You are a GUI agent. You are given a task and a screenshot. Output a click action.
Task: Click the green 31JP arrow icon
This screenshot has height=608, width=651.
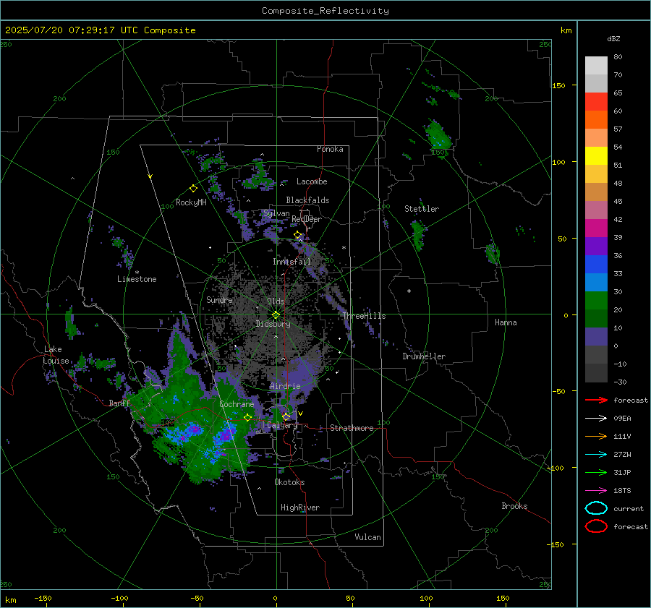coord(596,472)
